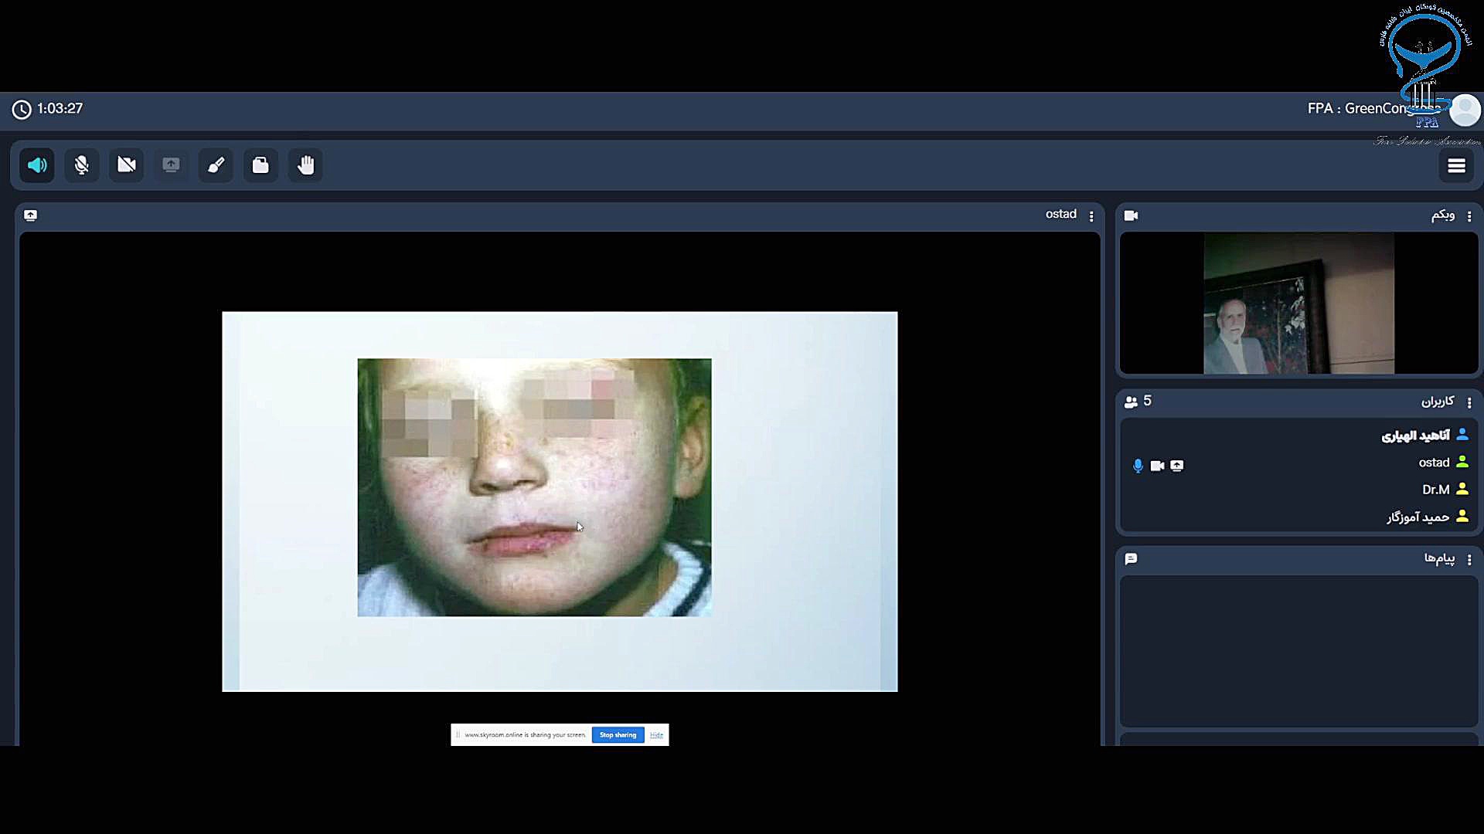Click the Hide link in sharing bar
This screenshot has width=1484, height=834.
tap(656, 735)
